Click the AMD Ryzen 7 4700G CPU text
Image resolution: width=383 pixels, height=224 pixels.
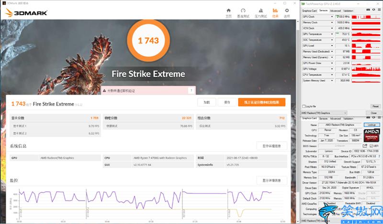click(x=160, y=158)
